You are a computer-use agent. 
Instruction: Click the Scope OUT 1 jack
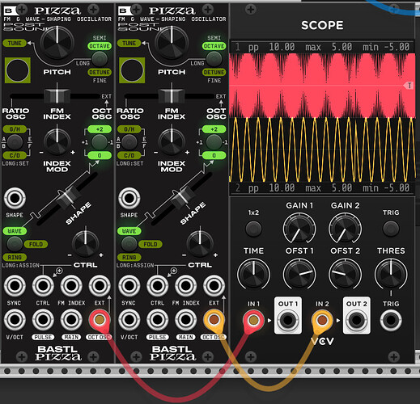coord(287,320)
